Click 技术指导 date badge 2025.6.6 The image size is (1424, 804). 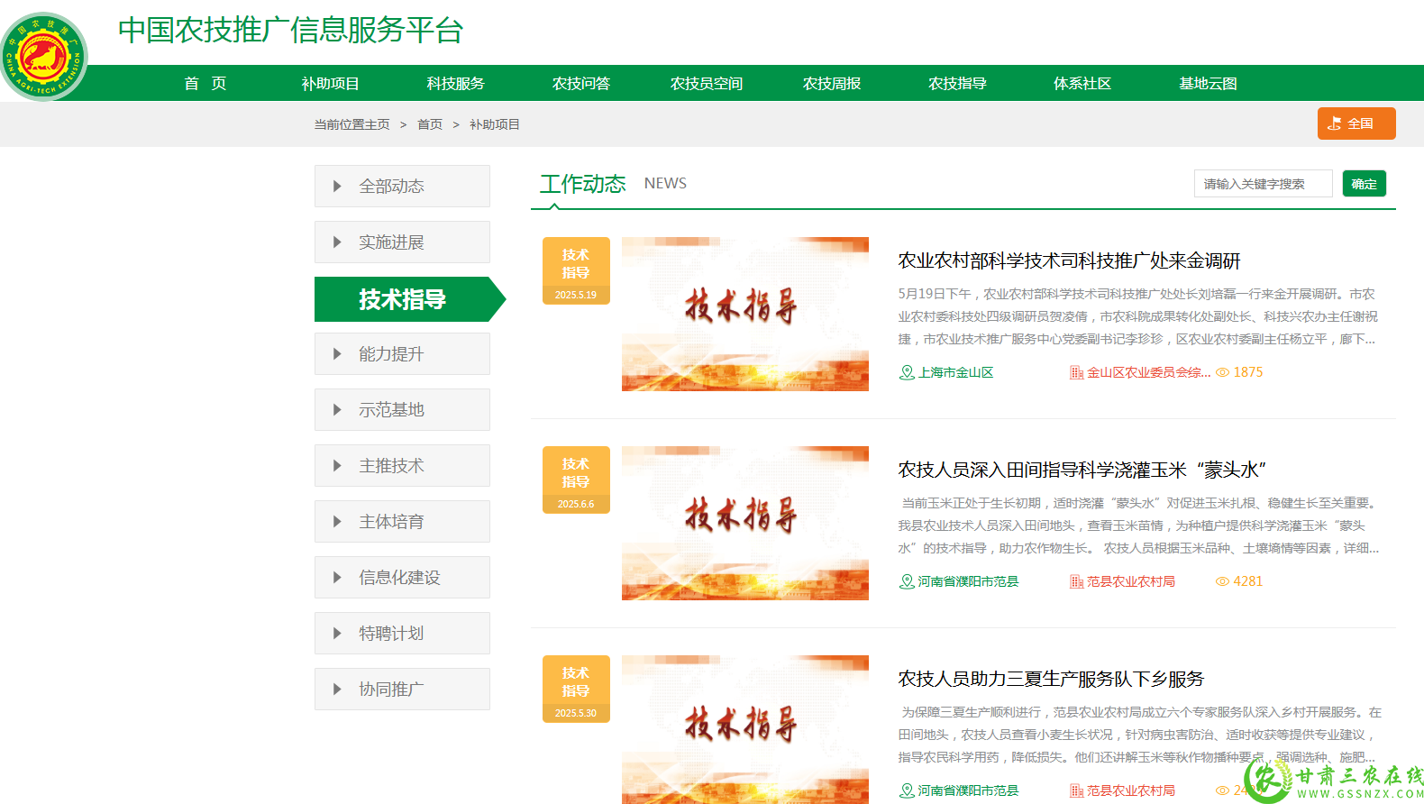576,480
